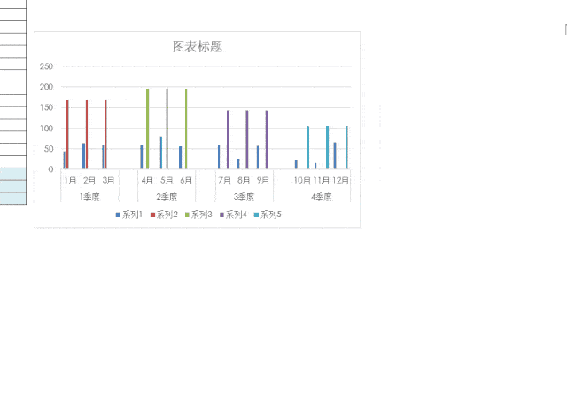Click the 5月 axis label
Viewport: 567px width, 399px height.
167,180
